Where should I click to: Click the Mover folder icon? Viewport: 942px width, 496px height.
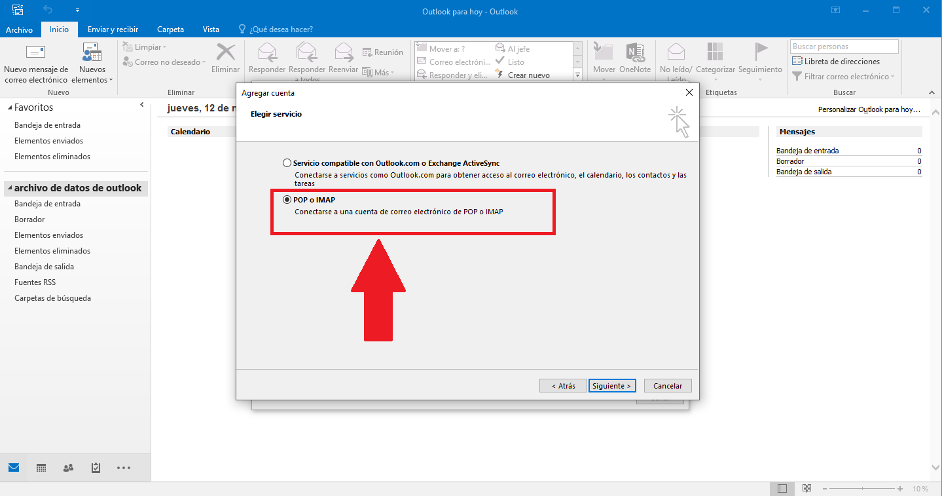604,52
